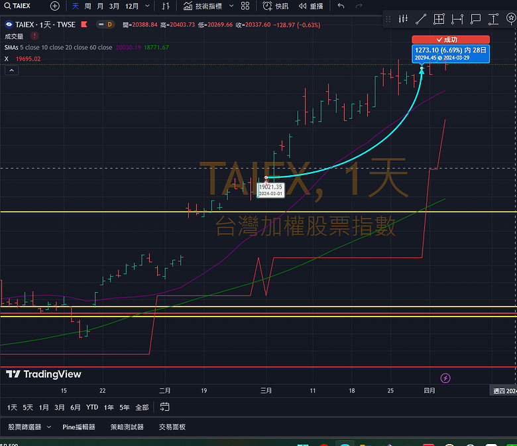Open the 交易面板 tab

(172, 427)
